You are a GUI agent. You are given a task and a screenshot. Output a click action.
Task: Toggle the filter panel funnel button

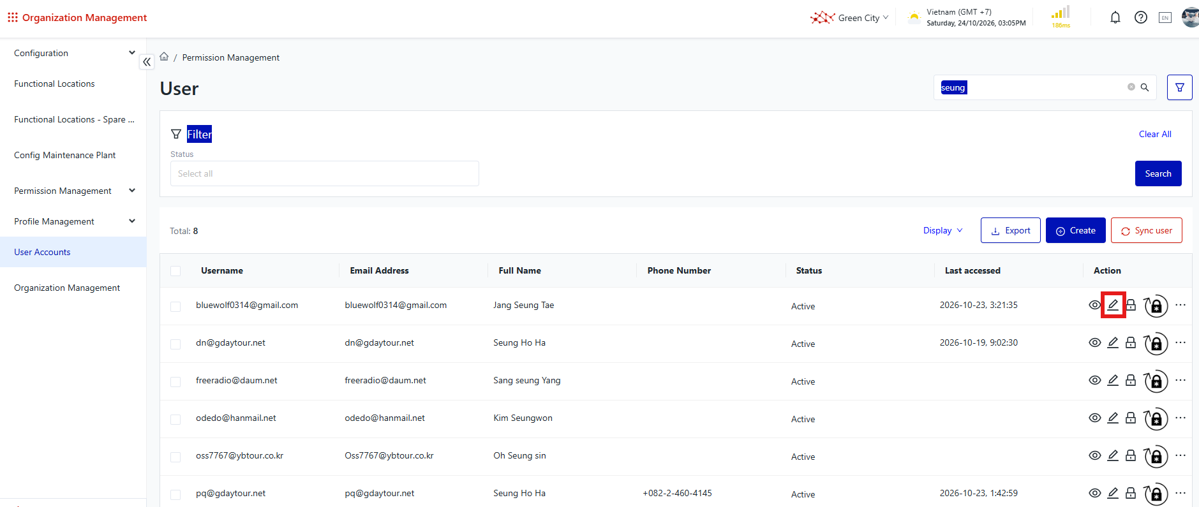[1180, 87]
